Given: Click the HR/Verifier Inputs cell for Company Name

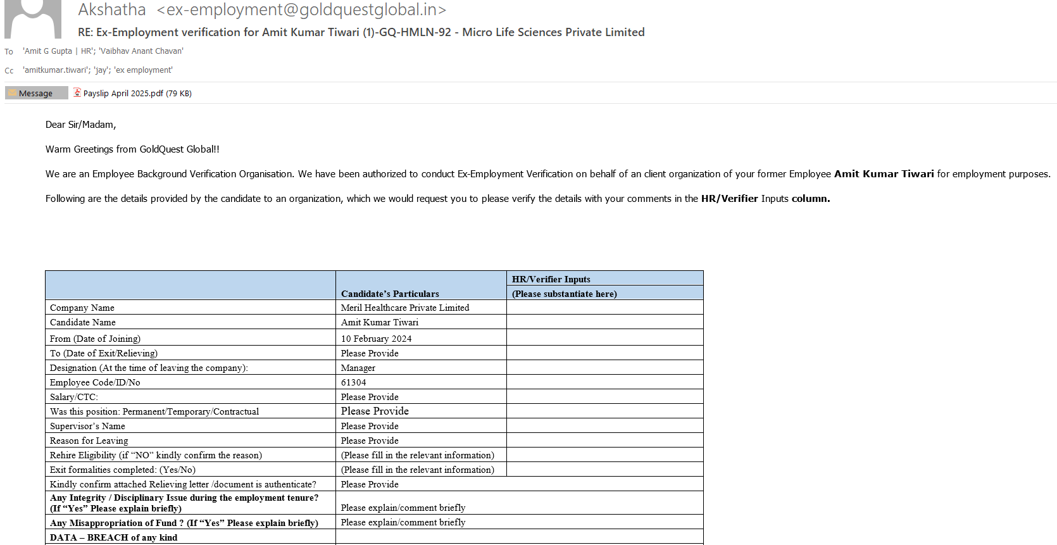Looking at the screenshot, I should click(x=605, y=308).
